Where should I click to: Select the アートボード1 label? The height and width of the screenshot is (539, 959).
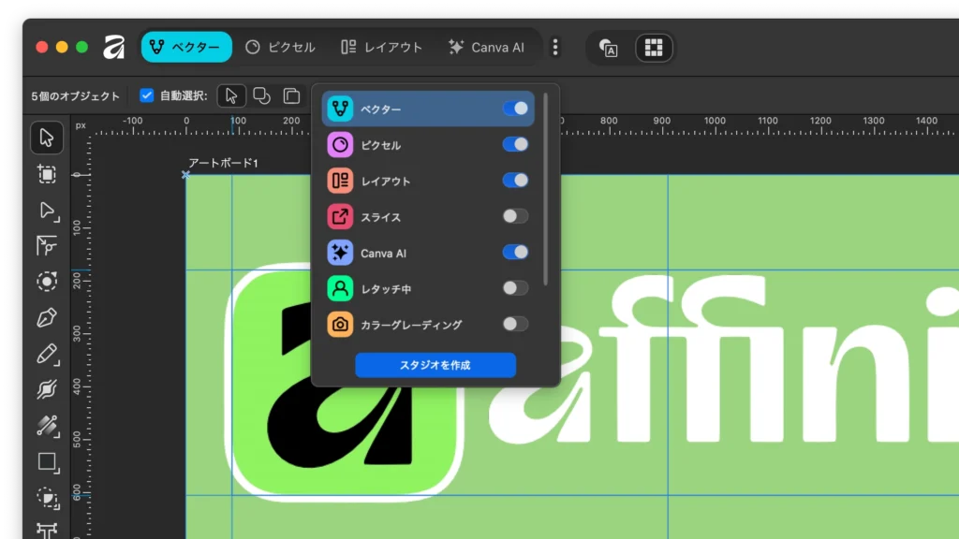point(223,164)
